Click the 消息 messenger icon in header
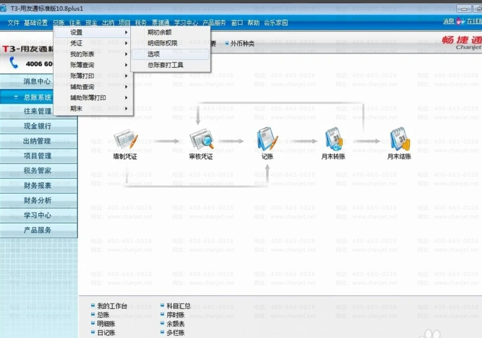The width and height of the screenshot is (482, 338). tap(460, 21)
